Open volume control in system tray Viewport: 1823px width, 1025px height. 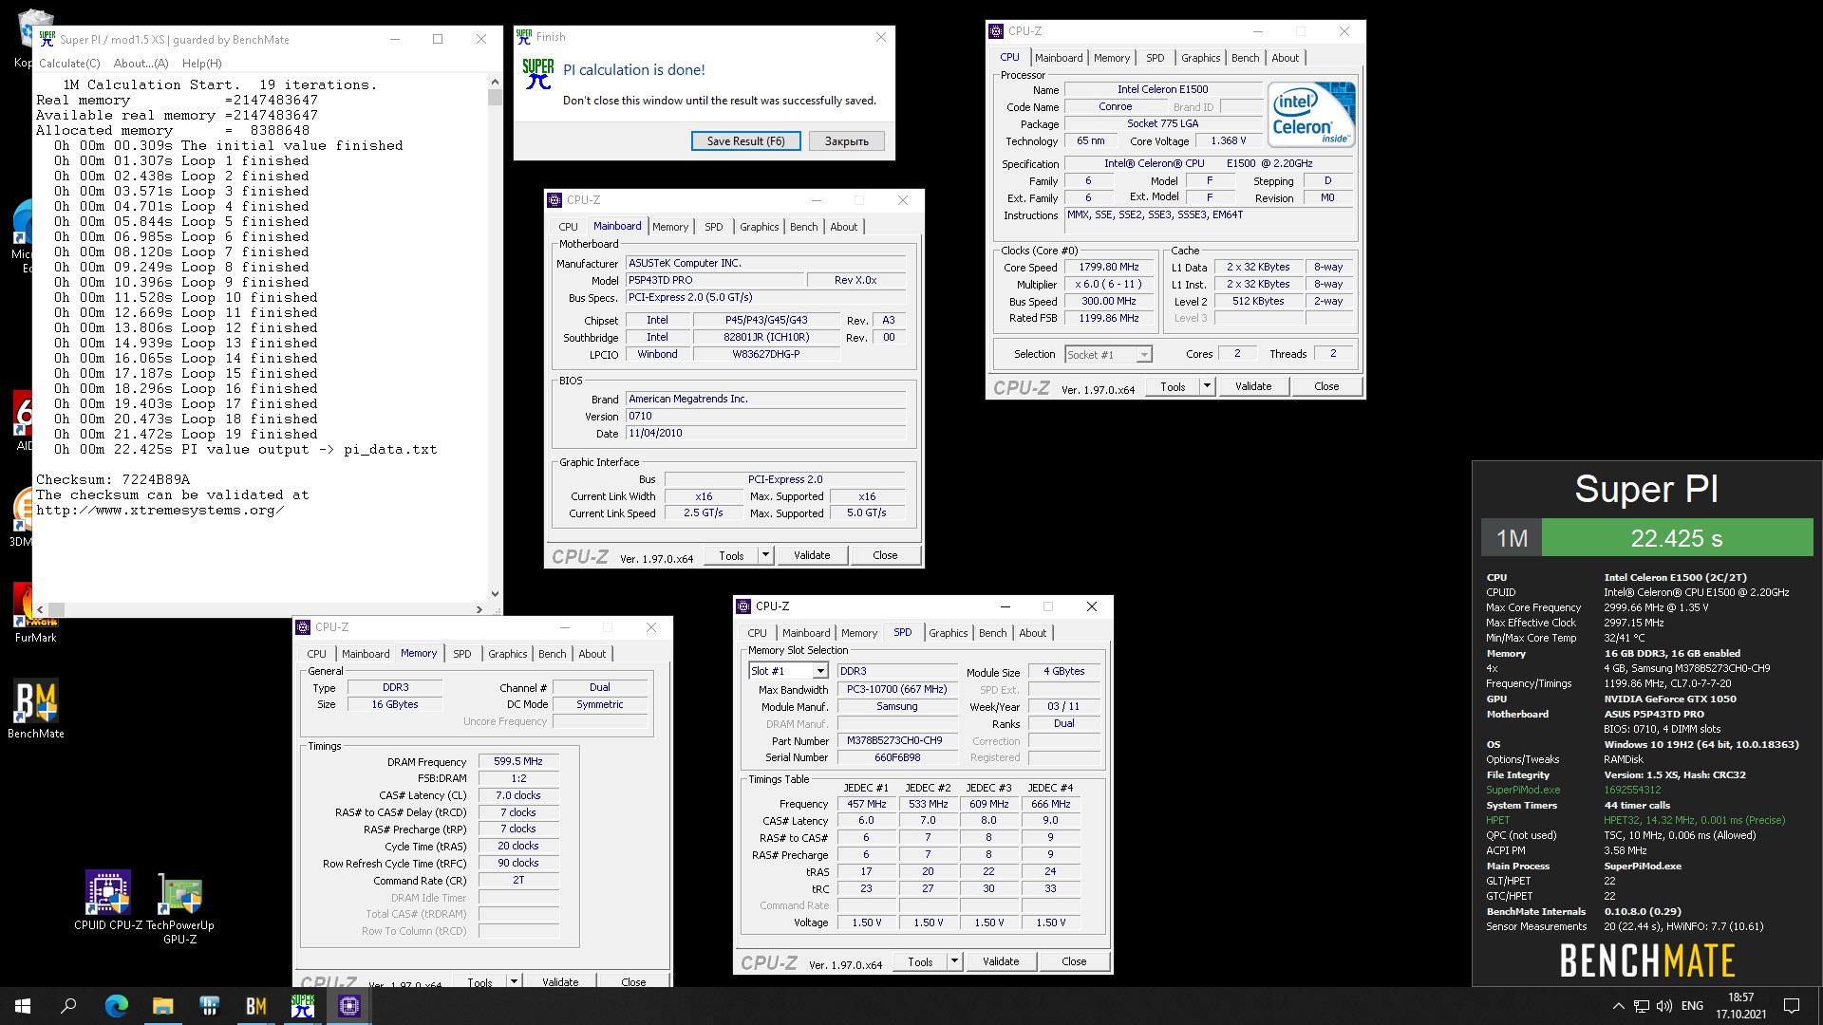(x=1663, y=1006)
